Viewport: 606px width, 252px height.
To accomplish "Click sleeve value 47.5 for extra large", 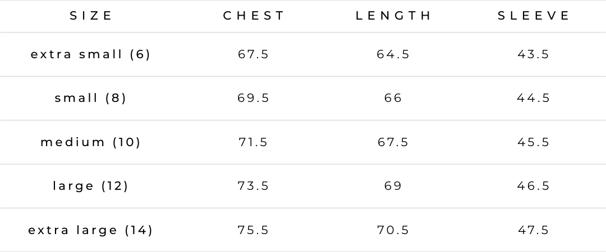I will (534, 230).
